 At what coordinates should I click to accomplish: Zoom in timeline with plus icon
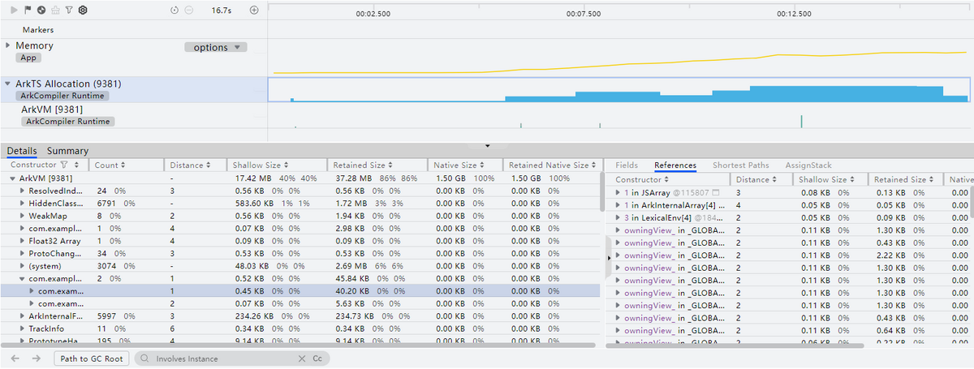coord(254,10)
